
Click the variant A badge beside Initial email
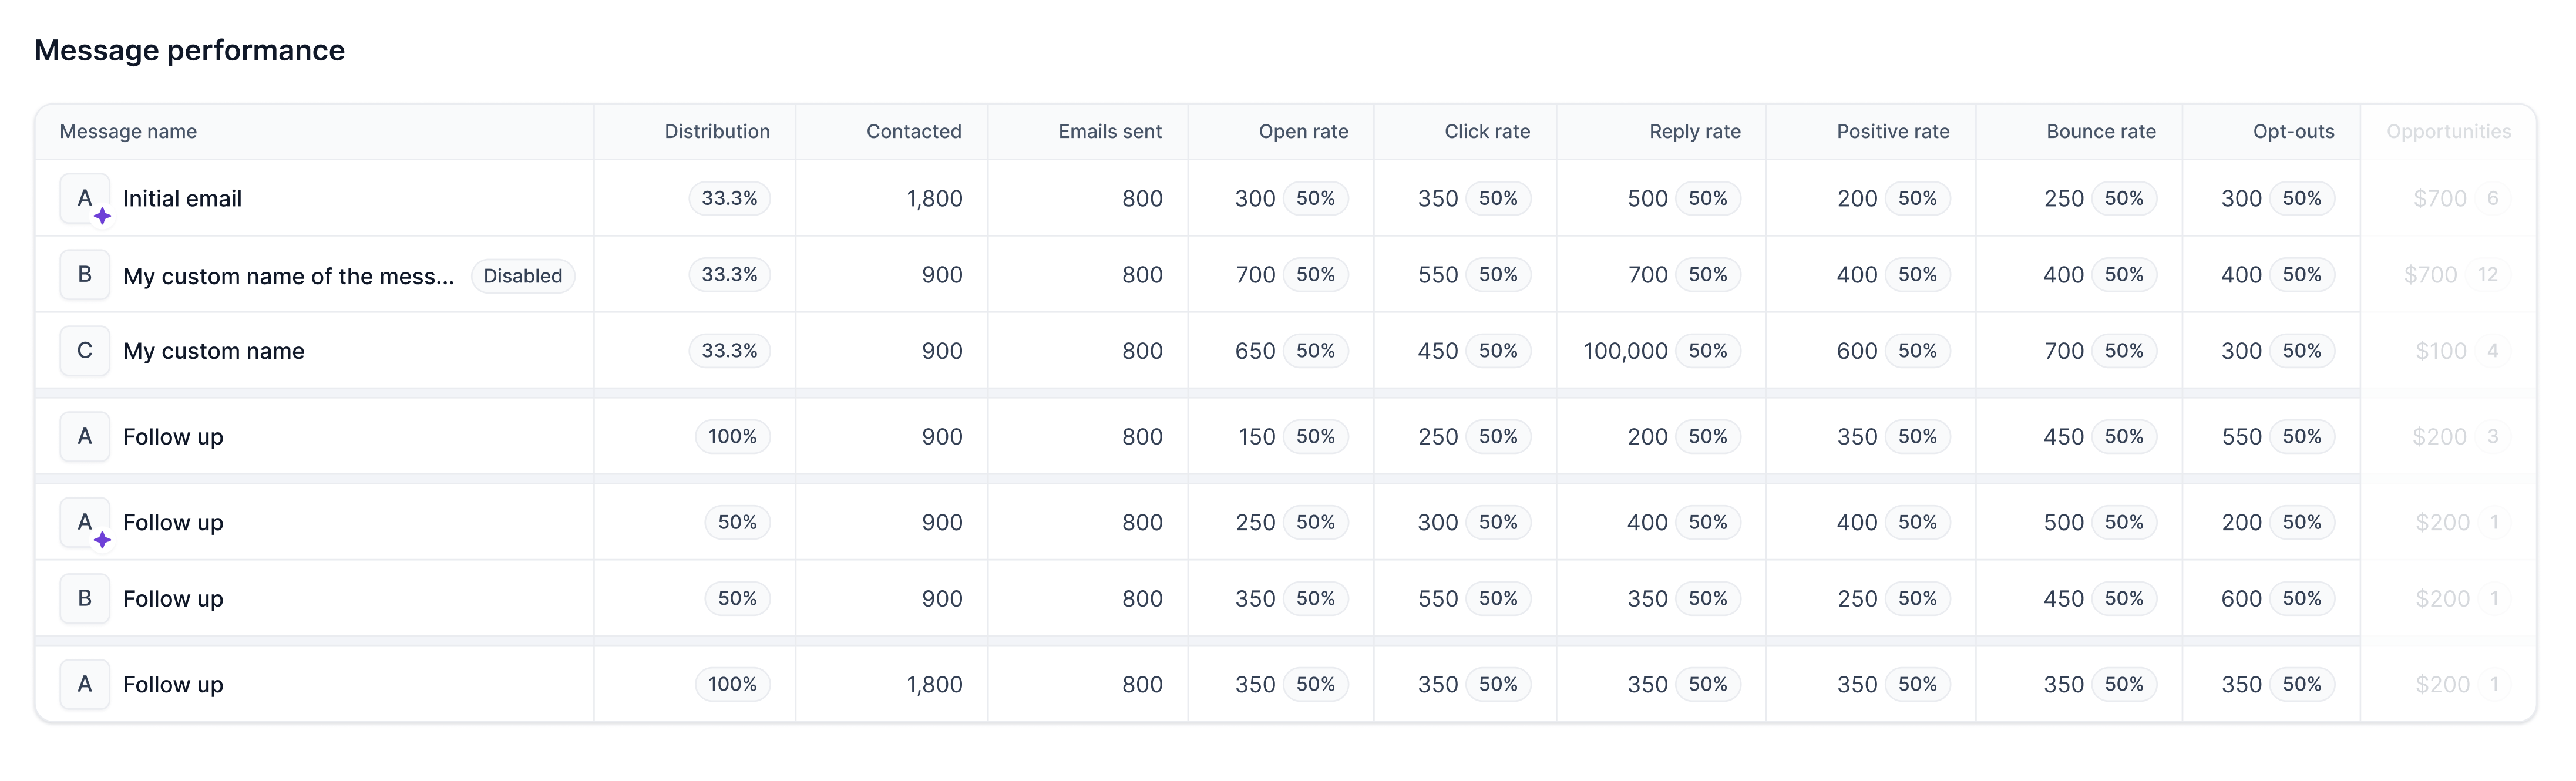click(84, 198)
